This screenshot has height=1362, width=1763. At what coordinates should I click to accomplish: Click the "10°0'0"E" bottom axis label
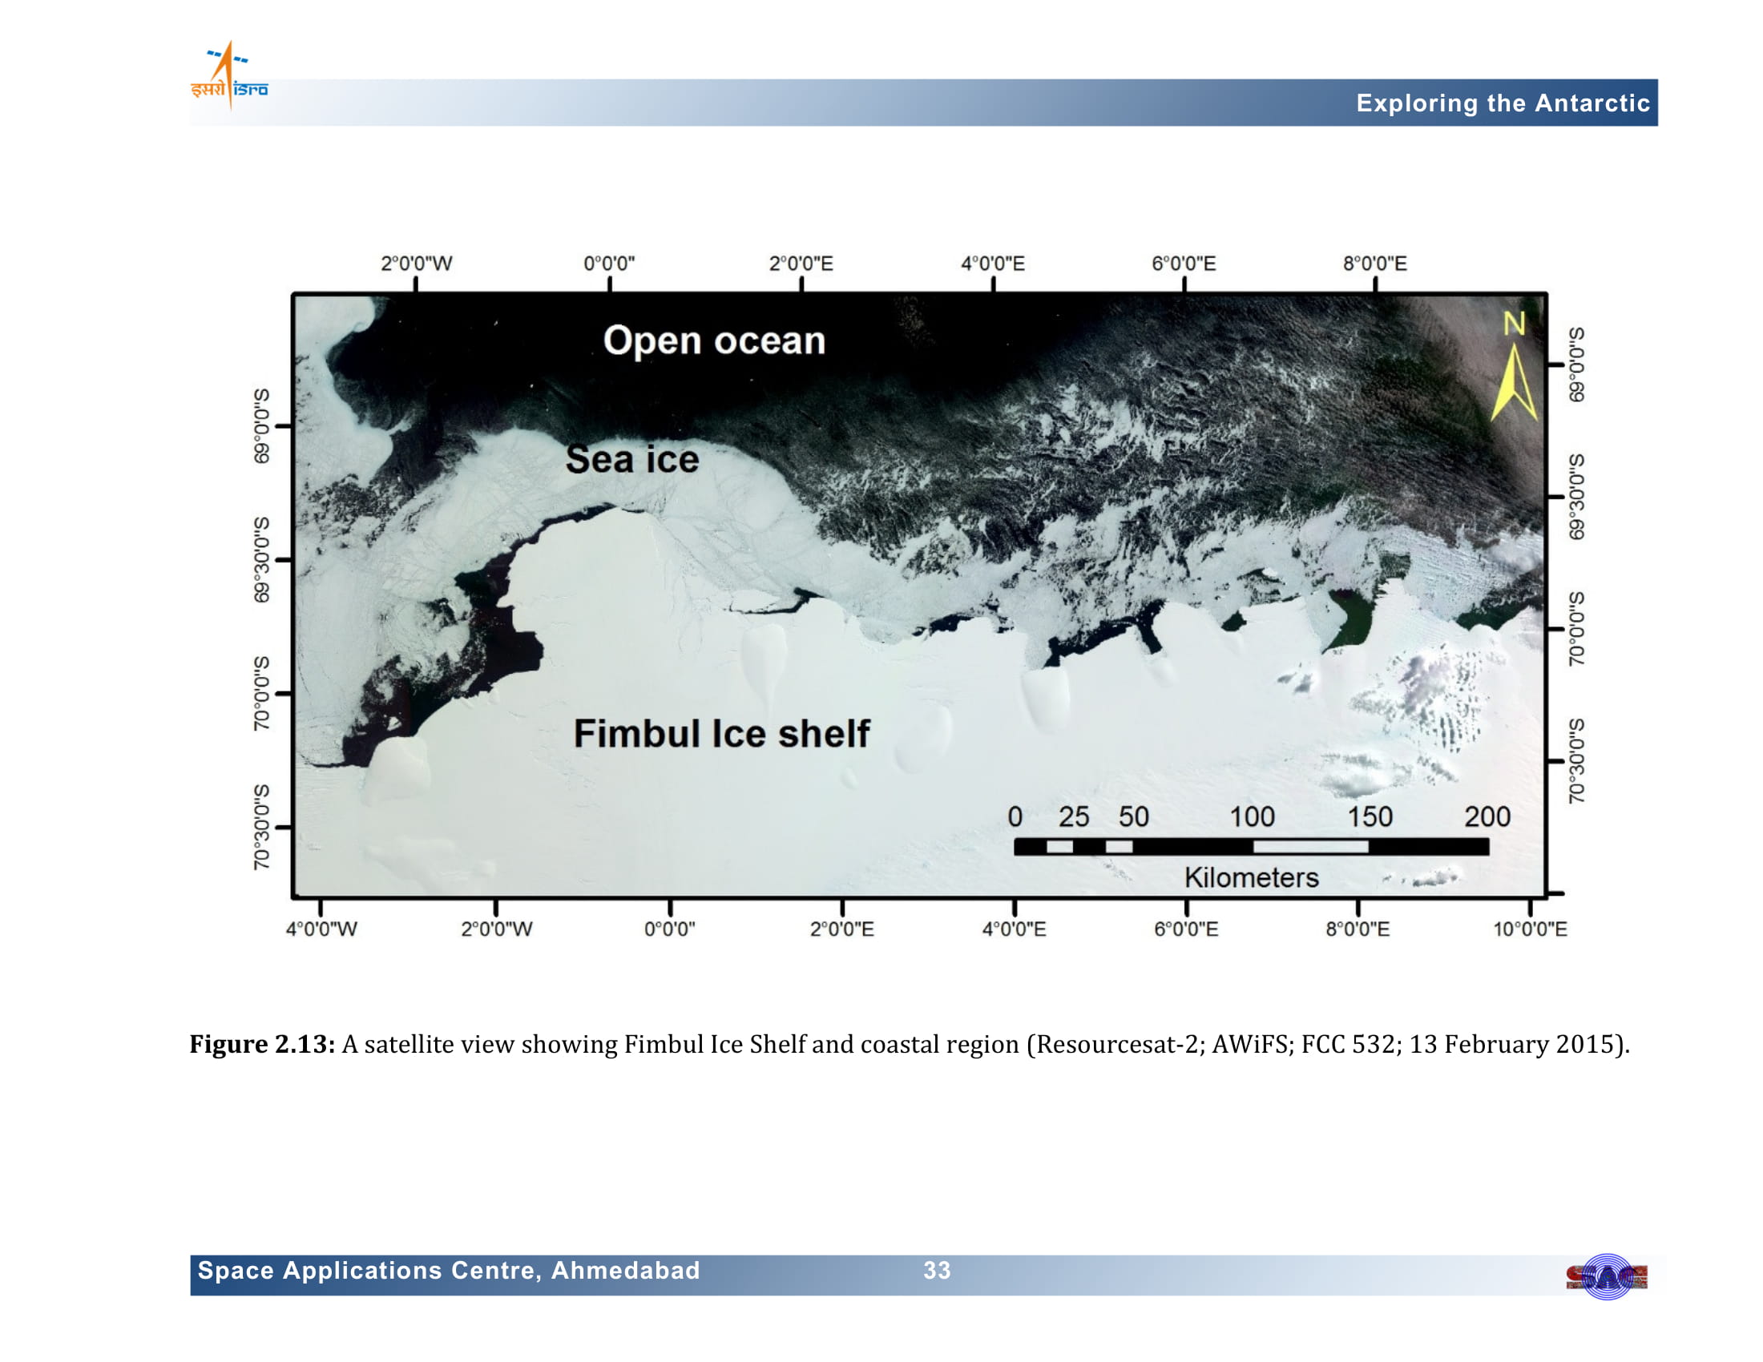1530,929
